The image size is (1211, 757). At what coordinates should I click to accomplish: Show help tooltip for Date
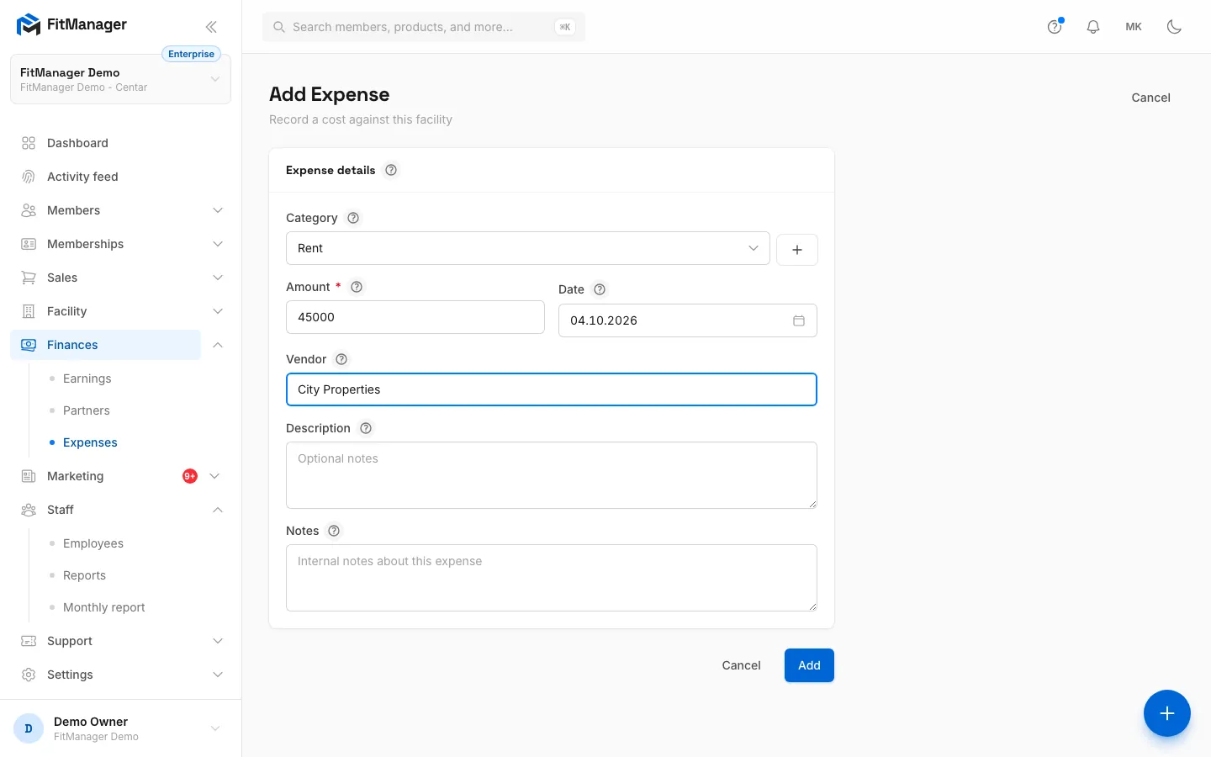click(600, 289)
